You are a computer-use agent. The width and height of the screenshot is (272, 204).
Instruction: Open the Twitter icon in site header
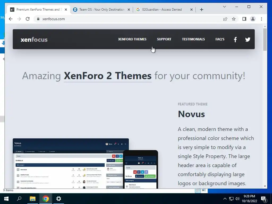[x=248, y=40]
